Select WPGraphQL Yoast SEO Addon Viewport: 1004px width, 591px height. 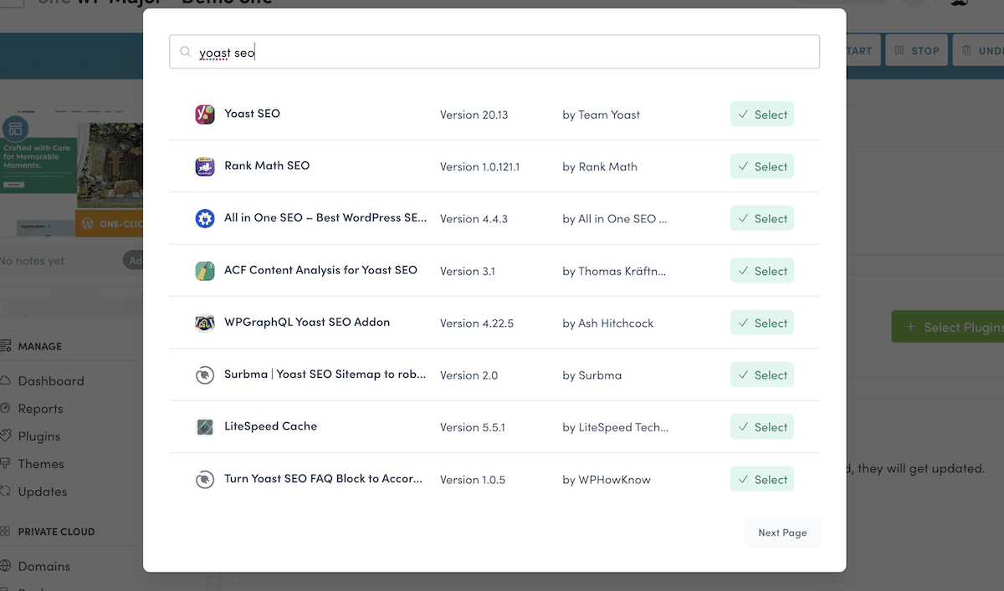761,323
